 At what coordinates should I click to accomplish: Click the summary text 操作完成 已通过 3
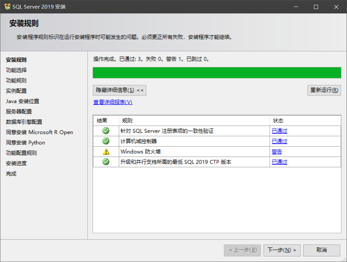tap(151, 59)
